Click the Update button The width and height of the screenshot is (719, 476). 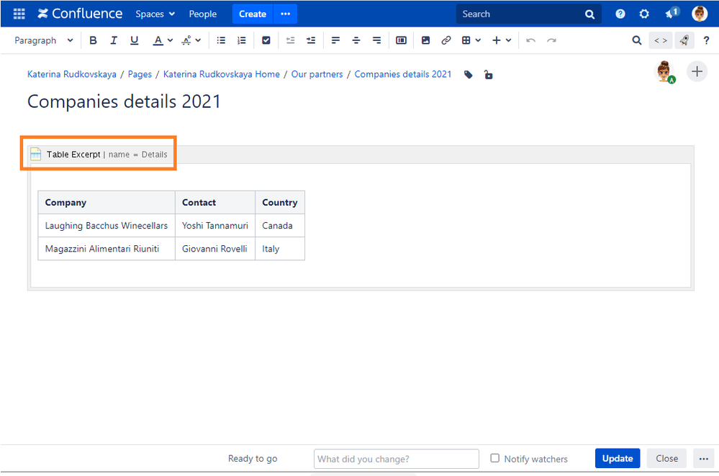pos(618,458)
